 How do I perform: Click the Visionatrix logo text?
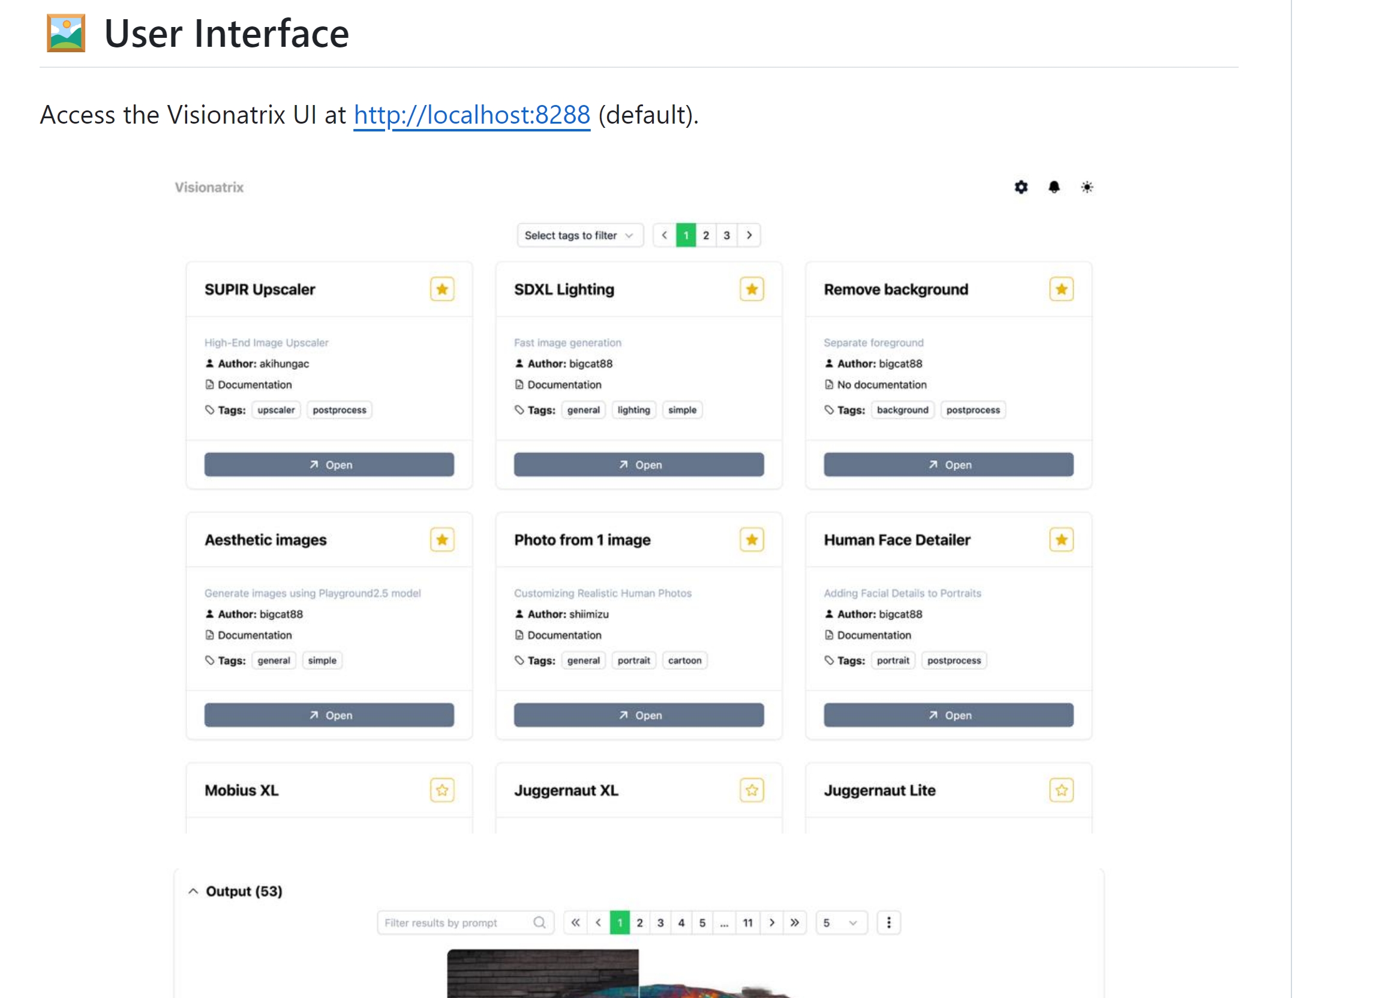(209, 187)
